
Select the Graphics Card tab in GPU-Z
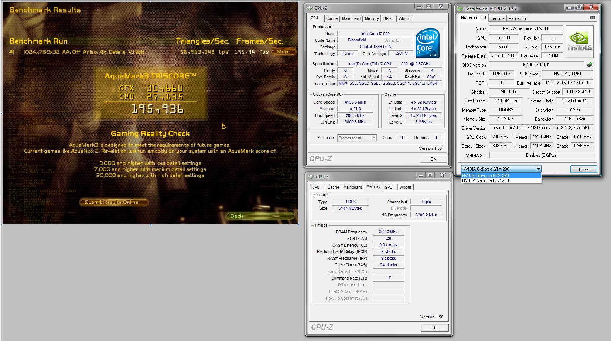[x=473, y=18]
